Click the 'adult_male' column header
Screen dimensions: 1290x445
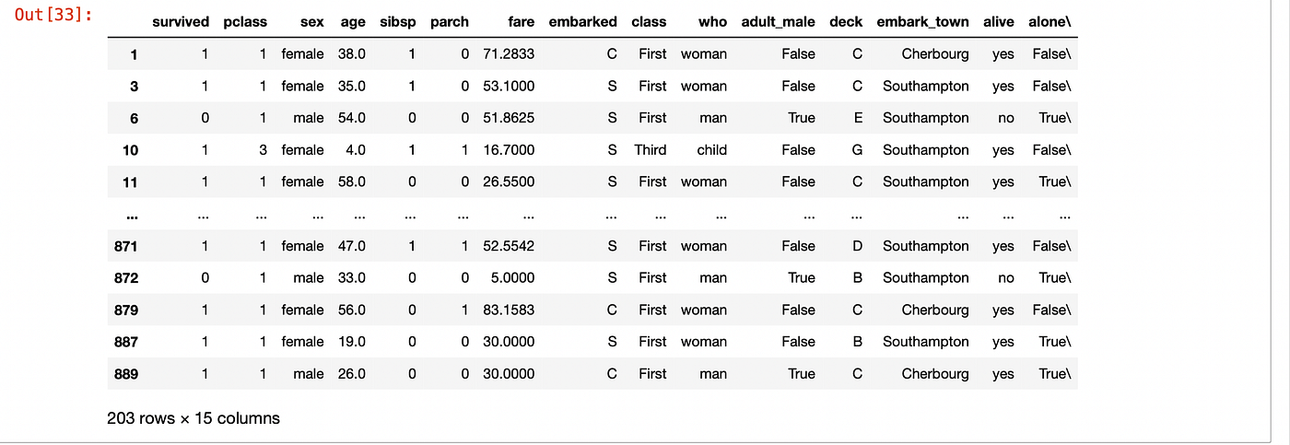pos(778,22)
